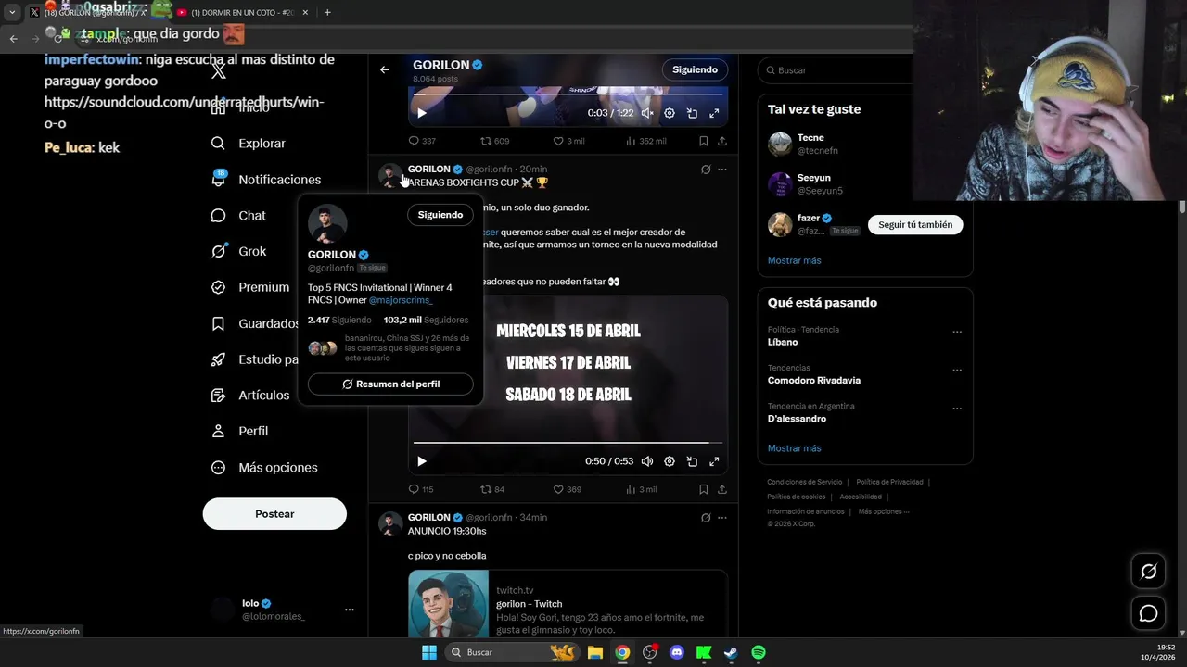Open a new browser tab

tap(327, 13)
